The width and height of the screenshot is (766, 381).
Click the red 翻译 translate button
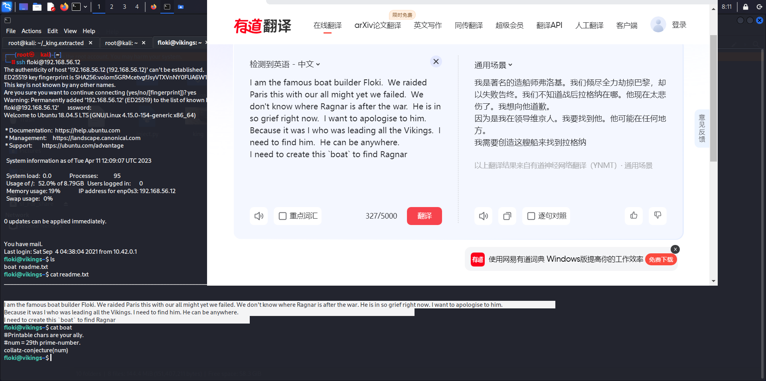[x=424, y=216]
